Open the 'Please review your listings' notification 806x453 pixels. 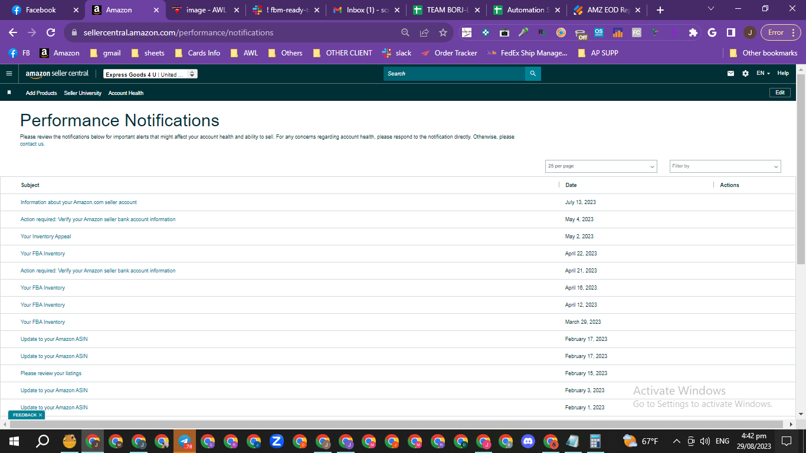51,373
